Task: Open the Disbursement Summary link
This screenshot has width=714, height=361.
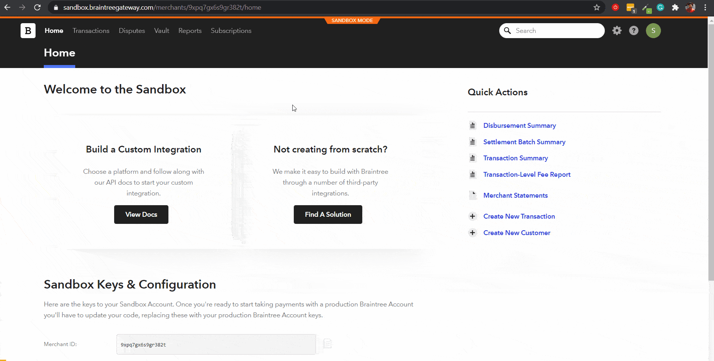Action: 519,126
